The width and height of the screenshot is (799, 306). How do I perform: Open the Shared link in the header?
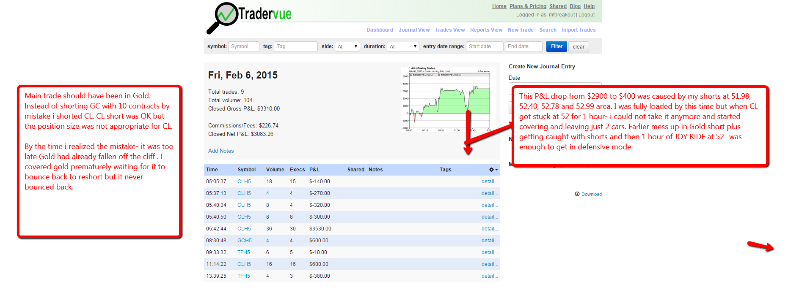tap(558, 6)
